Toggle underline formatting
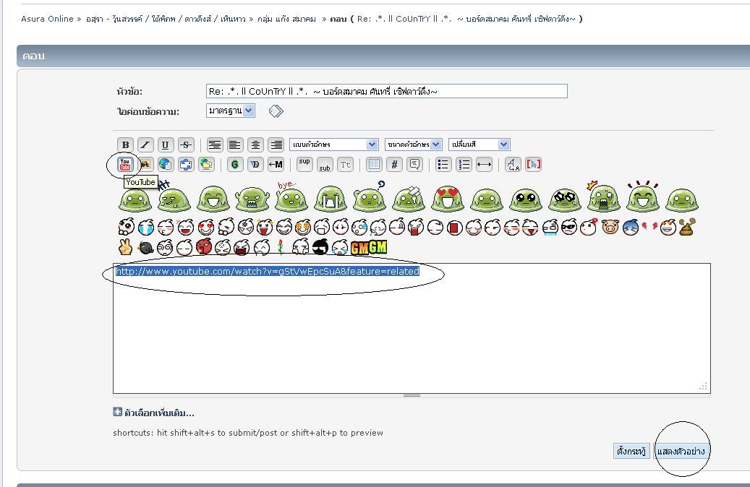The height and width of the screenshot is (487, 750). [x=166, y=145]
